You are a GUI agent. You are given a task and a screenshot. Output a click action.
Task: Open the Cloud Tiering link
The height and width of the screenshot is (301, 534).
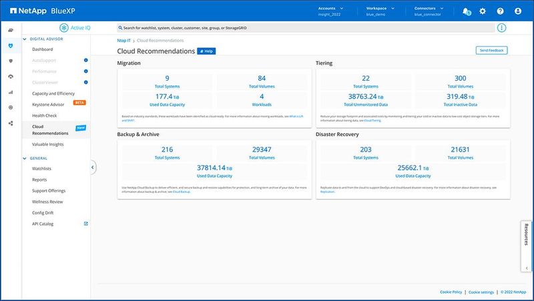[372, 121]
